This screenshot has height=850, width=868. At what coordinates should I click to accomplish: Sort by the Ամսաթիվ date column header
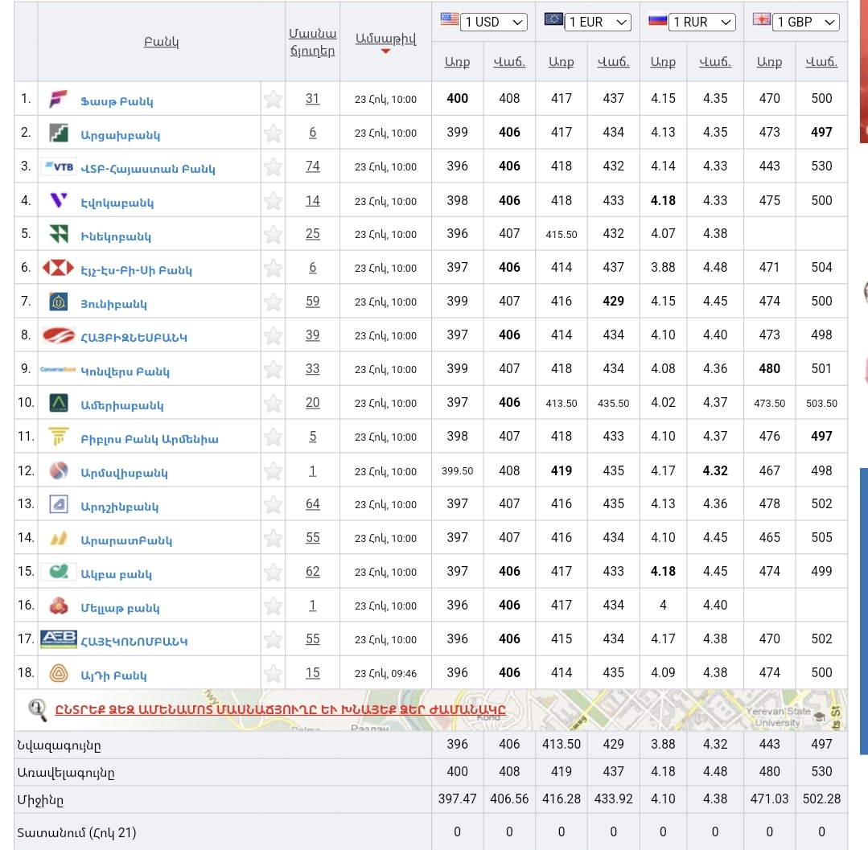(x=386, y=39)
